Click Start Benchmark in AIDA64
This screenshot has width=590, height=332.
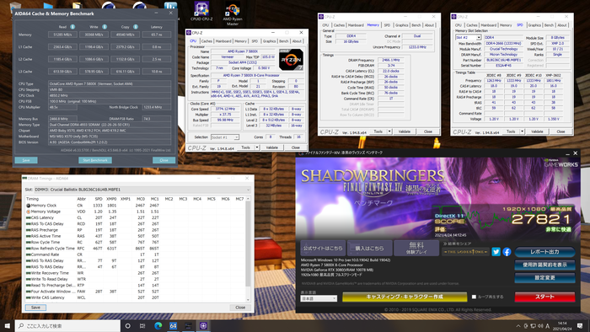click(x=95, y=160)
